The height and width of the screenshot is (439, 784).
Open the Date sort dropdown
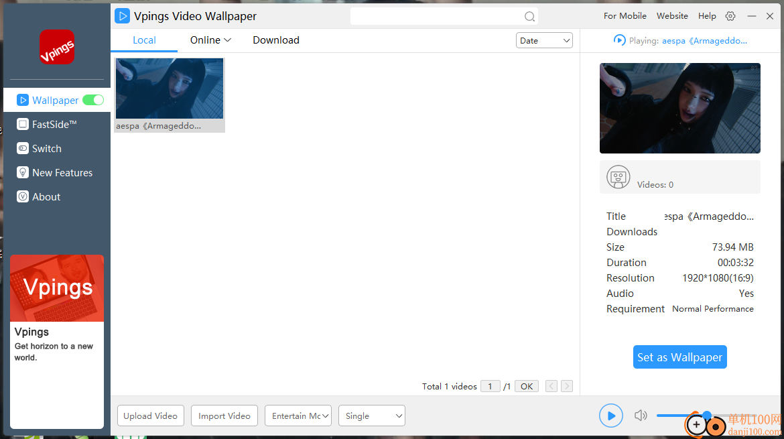(x=544, y=40)
